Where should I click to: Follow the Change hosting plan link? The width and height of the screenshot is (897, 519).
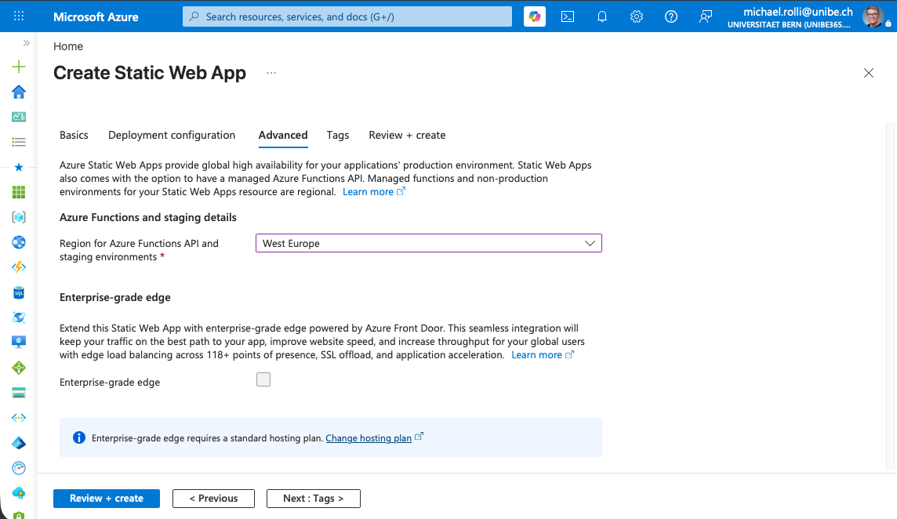click(369, 438)
